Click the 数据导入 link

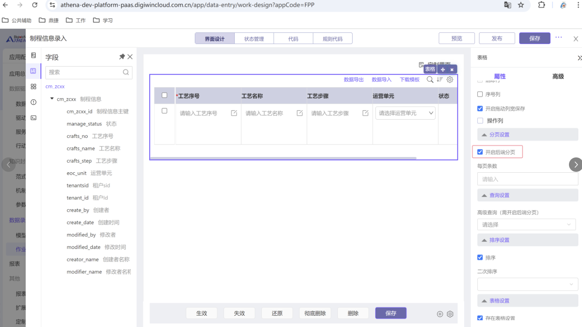point(382,80)
